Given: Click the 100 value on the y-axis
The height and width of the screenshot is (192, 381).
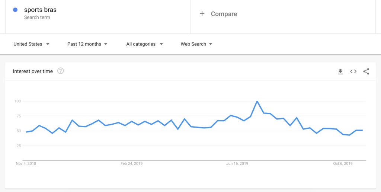Looking at the screenshot, I should pos(17,101).
